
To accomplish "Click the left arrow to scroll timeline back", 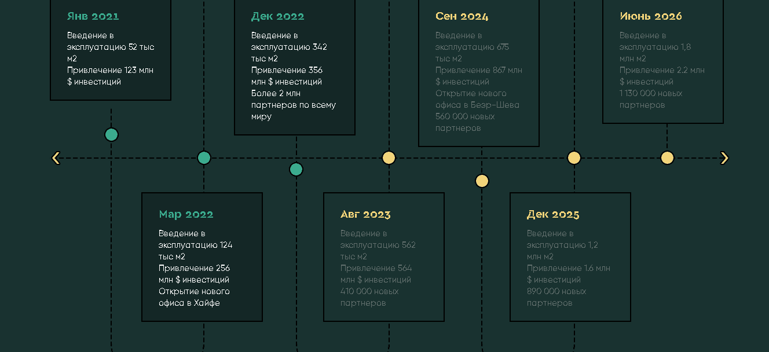I will [x=56, y=158].
